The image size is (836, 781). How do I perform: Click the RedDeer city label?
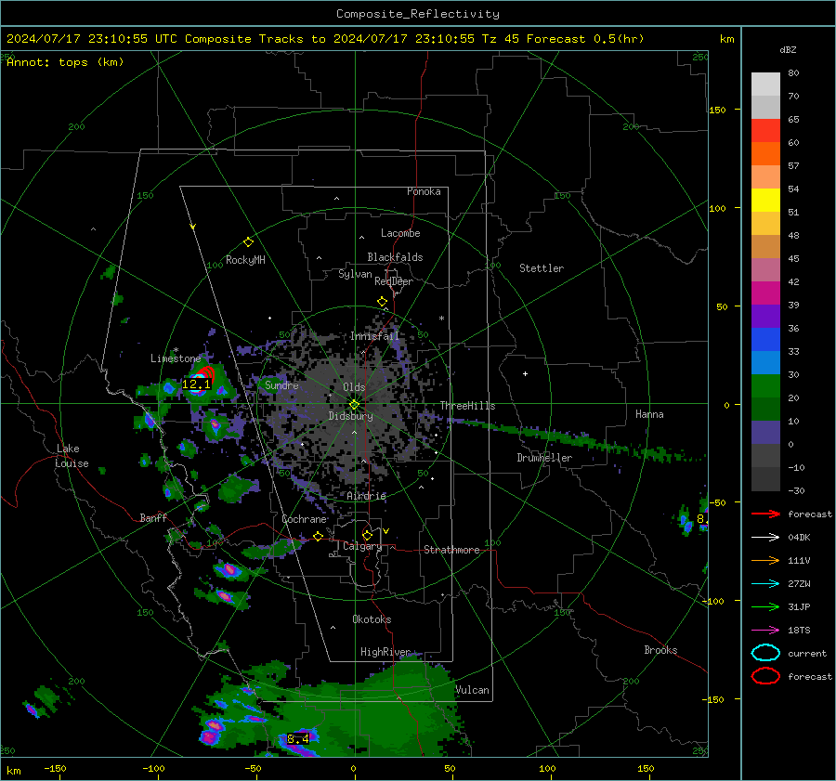click(394, 281)
